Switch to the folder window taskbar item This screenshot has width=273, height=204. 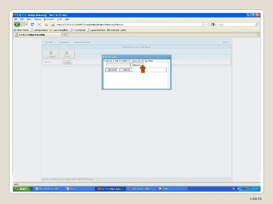click(x=173, y=189)
